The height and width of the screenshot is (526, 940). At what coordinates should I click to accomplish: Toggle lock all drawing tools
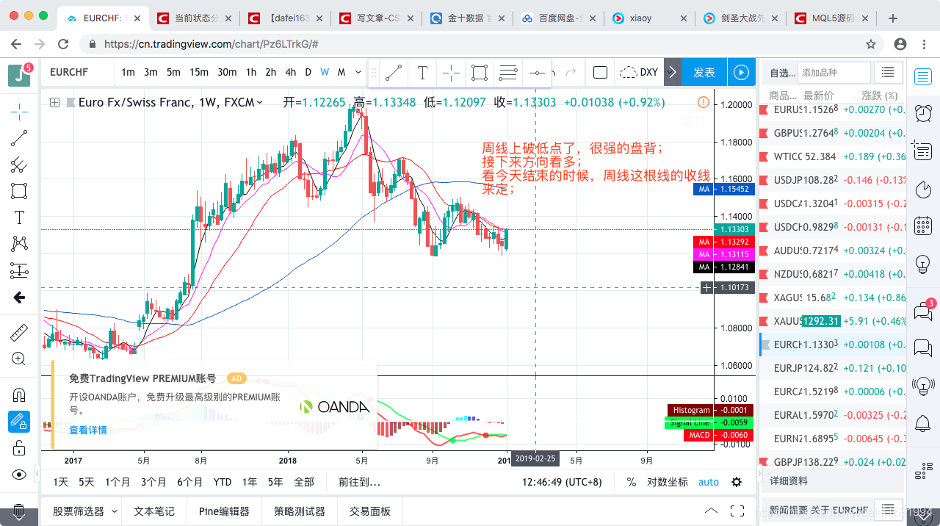19,448
